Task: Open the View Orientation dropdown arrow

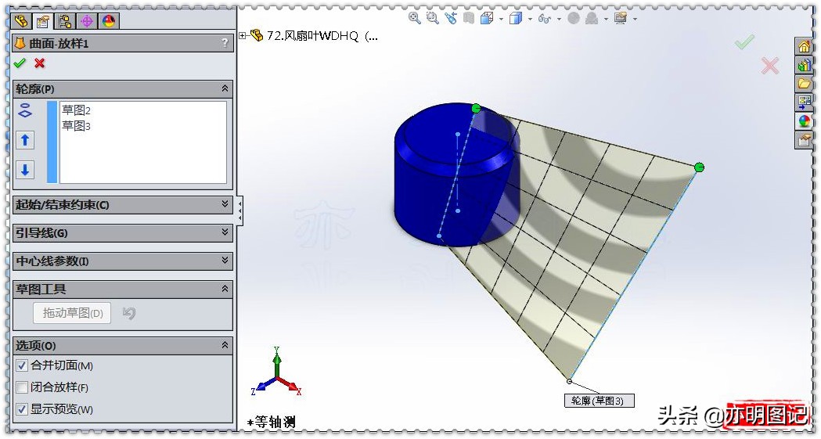Action: coord(501,20)
